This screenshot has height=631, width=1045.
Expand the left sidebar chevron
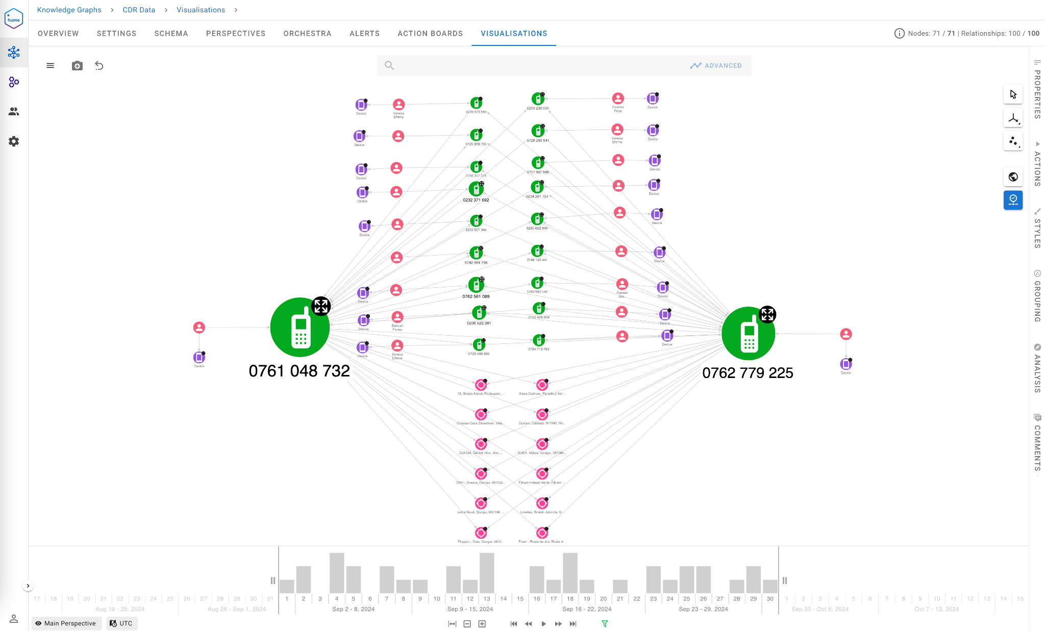click(x=28, y=586)
